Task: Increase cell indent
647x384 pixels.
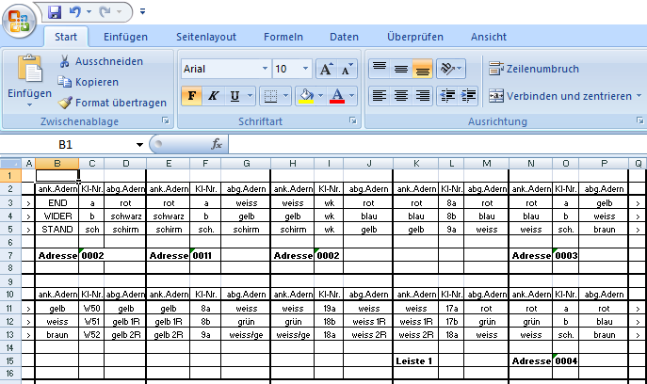Action: (x=468, y=96)
